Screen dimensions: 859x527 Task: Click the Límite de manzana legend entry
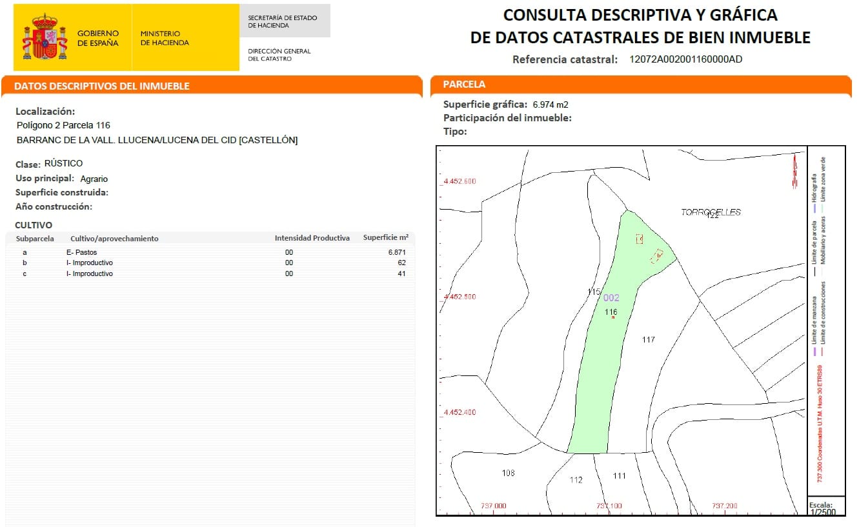coord(814,326)
